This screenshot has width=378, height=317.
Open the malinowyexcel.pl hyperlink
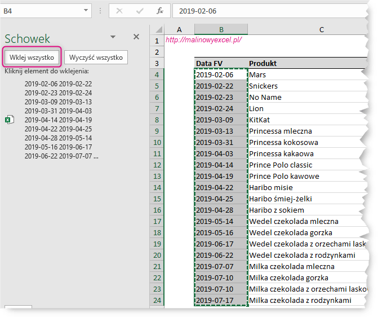pos(203,40)
